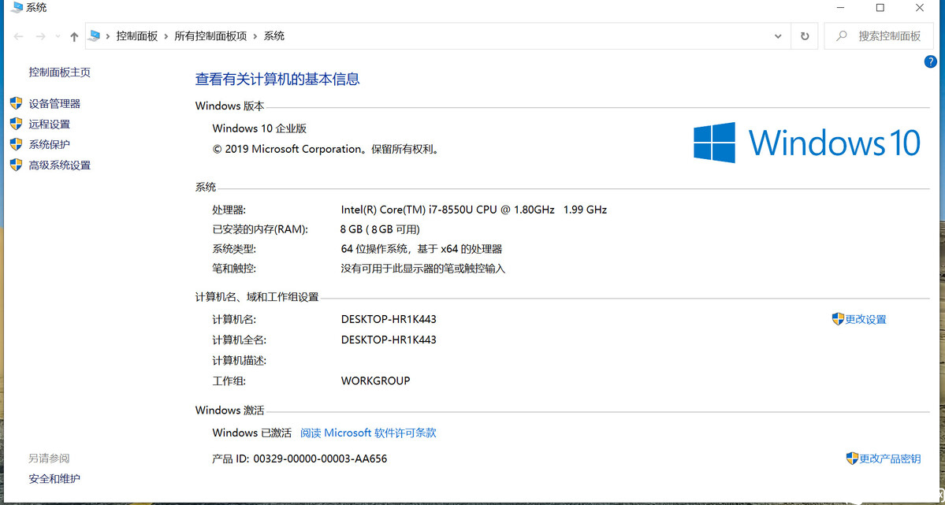Click the computer icon in the address bar
Viewport: 945px width, 505px height.
point(94,36)
